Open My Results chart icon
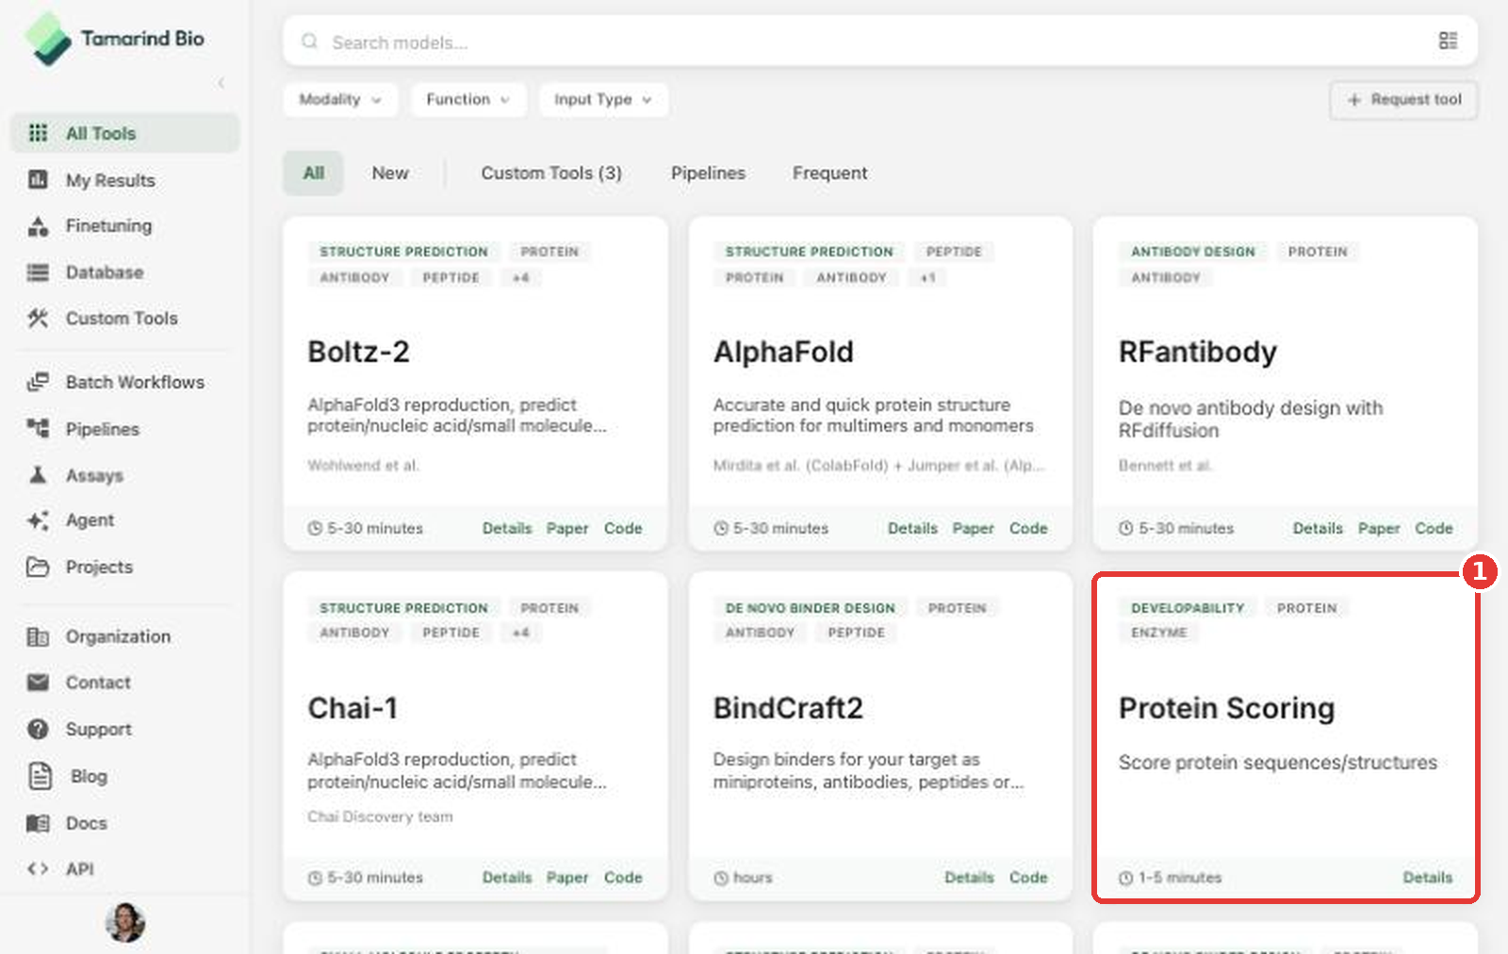This screenshot has height=954, width=1508. pos(38,179)
